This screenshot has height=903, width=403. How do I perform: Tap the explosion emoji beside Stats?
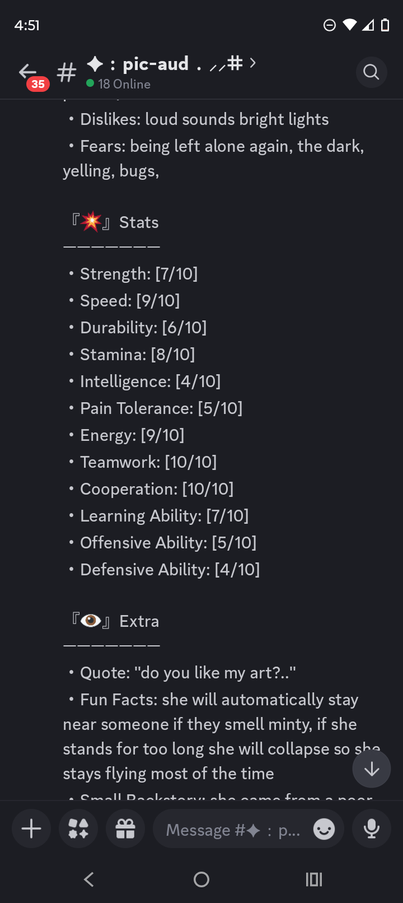point(90,222)
